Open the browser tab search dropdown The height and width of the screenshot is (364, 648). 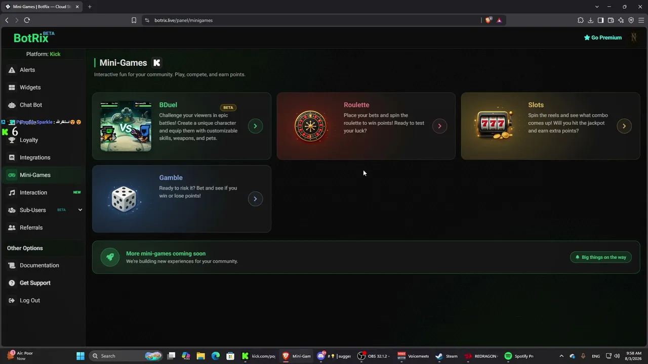pos(597,7)
